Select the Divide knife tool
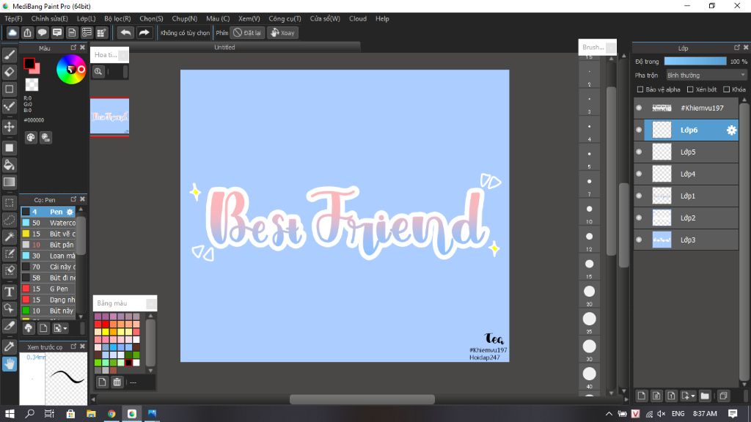 click(9, 326)
